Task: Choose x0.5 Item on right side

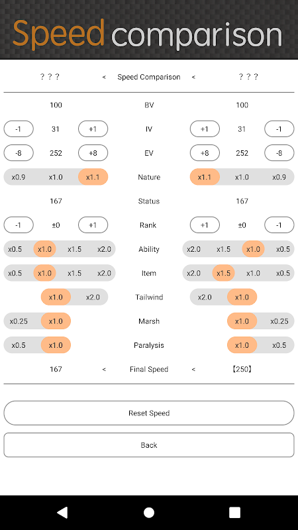Action: click(283, 273)
